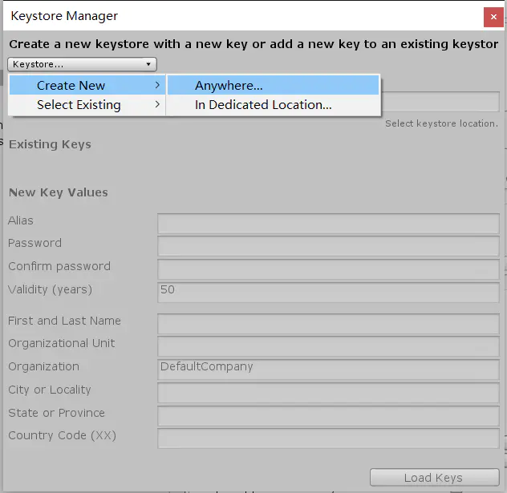This screenshot has width=507, height=493.
Task: Focus the Password input field
Action: tap(328, 246)
